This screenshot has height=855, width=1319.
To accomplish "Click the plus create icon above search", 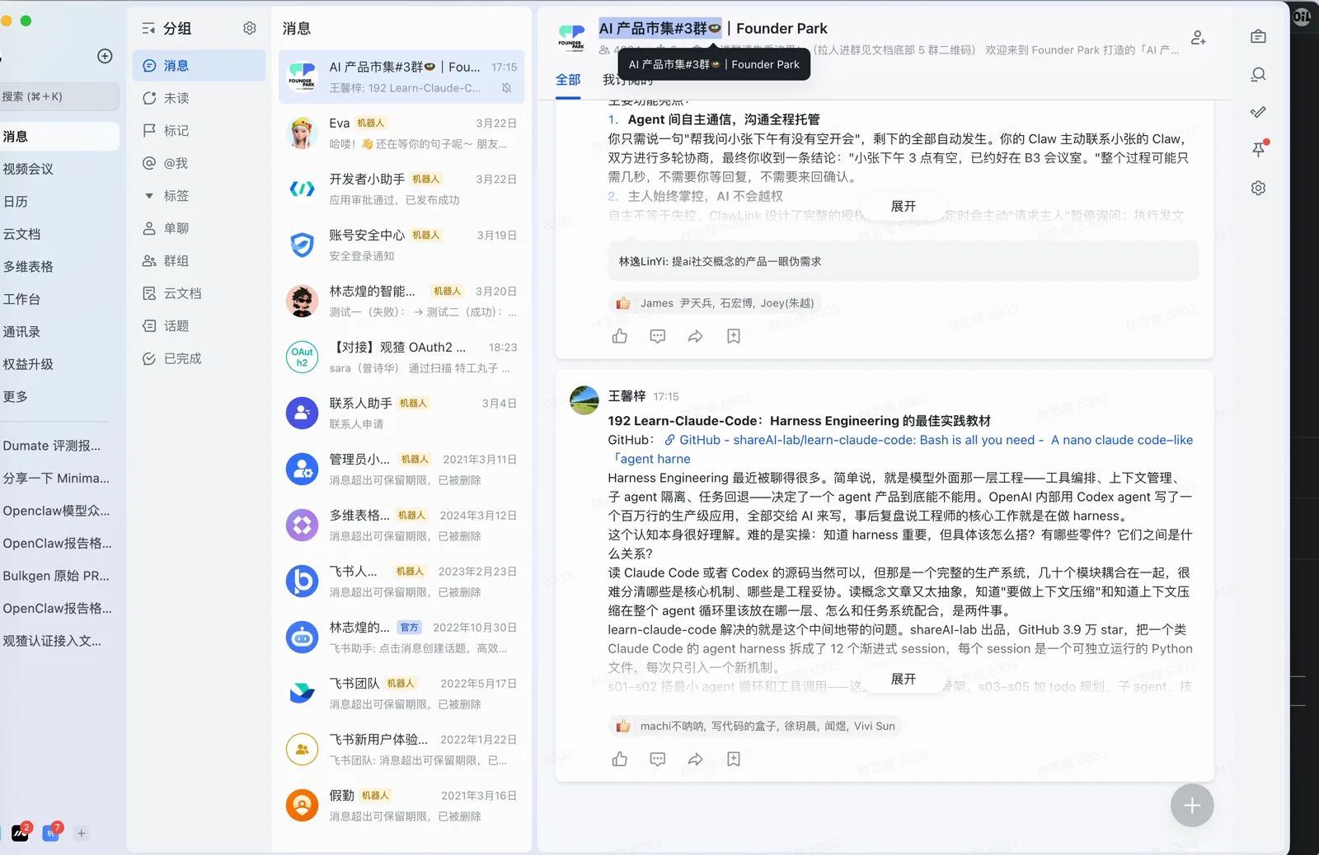I will tap(105, 56).
